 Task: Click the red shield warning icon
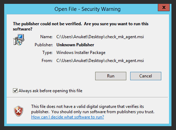coord(19,111)
